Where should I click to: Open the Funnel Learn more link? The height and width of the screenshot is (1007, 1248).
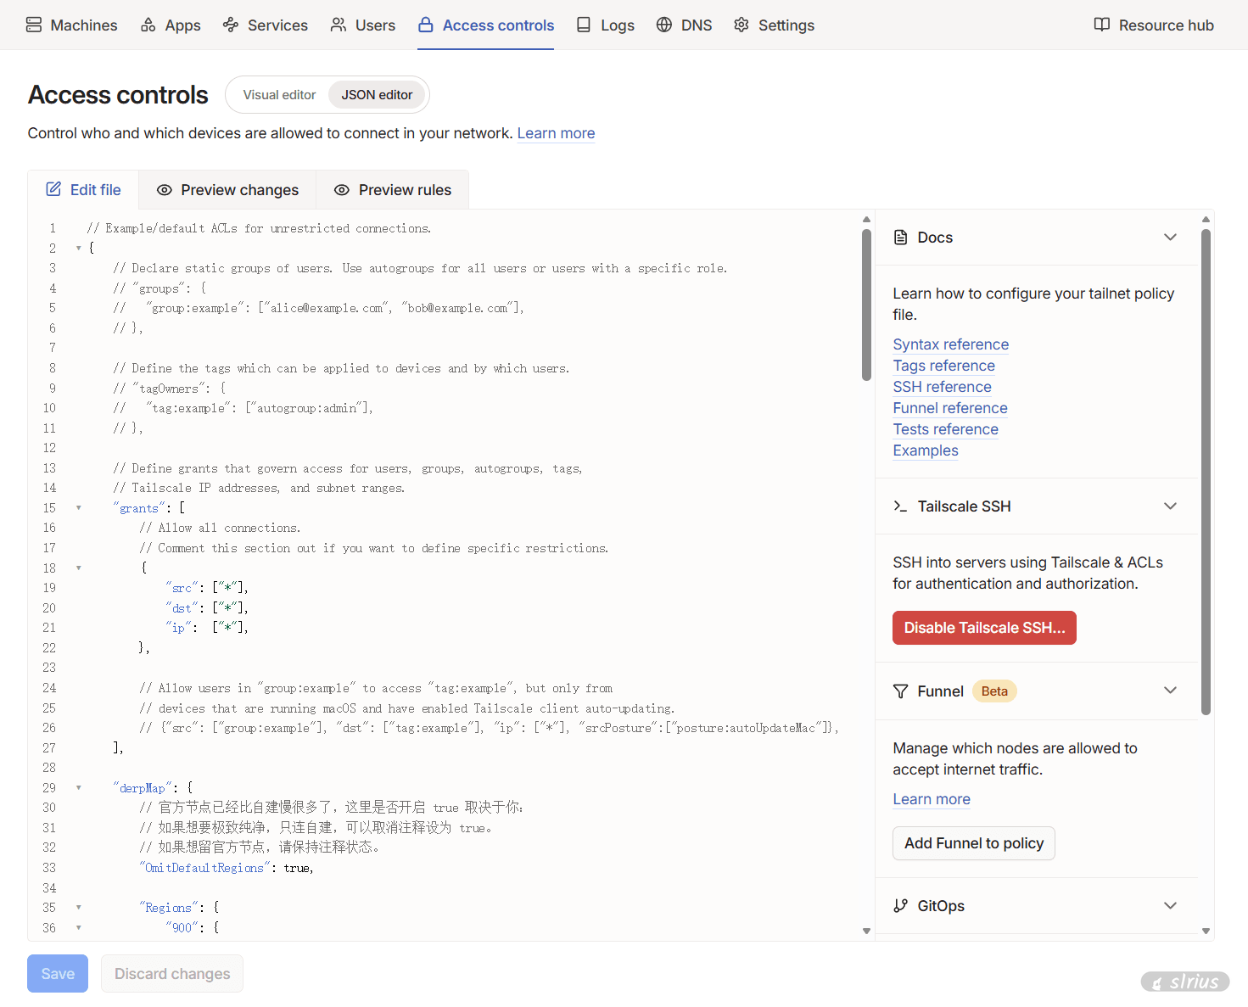point(932,799)
